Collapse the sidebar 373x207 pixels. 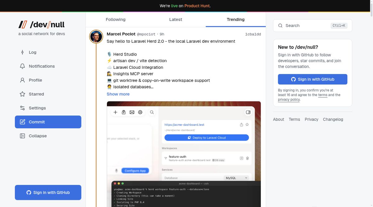pos(48,136)
